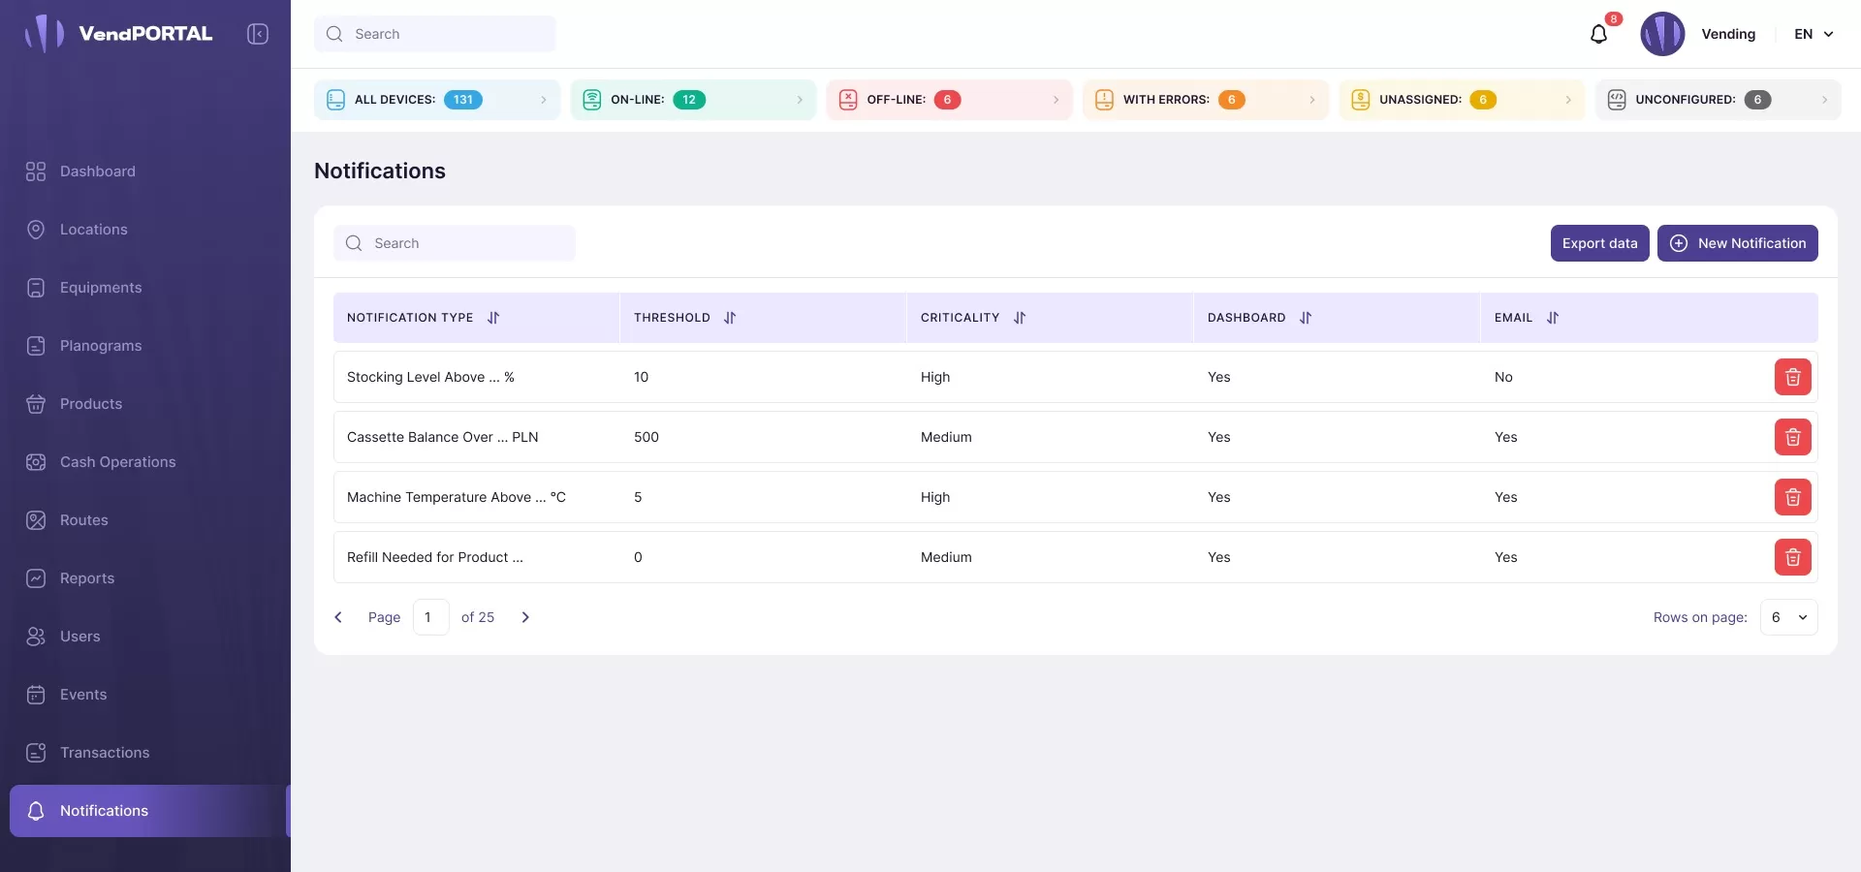Delete the Cassette Balance Over notification
The image size is (1861, 872).
click(x=1792, y=437)
